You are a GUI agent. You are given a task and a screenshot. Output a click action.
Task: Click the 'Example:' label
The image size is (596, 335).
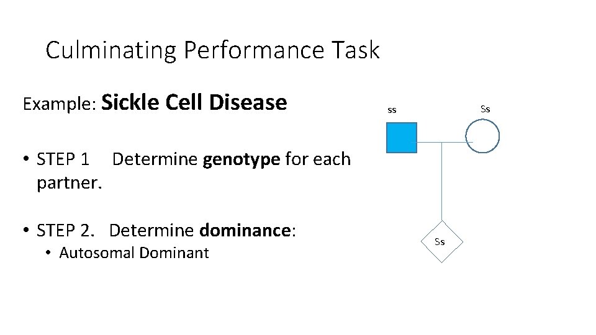click(58, 104)
